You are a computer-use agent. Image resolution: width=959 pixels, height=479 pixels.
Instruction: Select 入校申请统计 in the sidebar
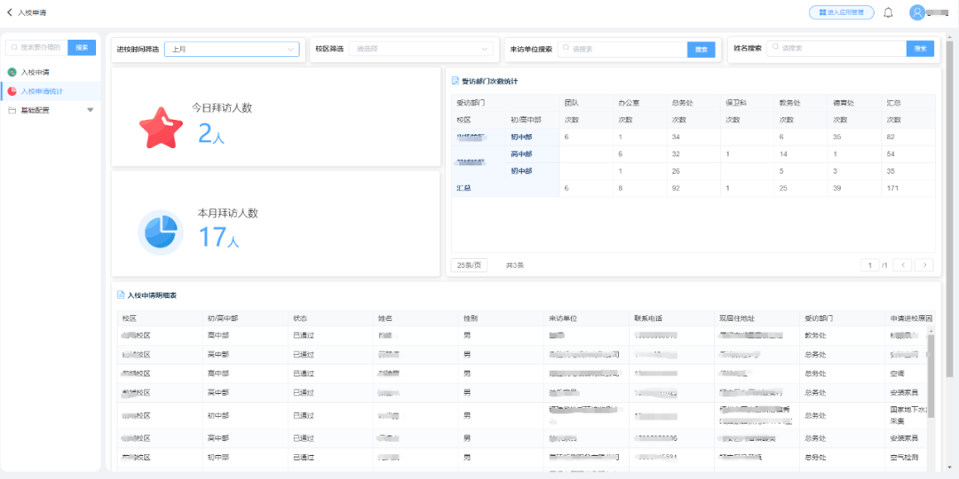[42, 91]
